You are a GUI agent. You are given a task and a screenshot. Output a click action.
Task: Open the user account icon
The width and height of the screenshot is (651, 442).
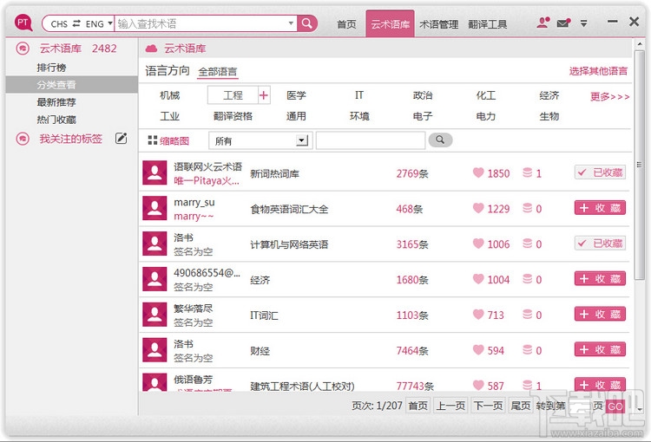coord(543,23)
